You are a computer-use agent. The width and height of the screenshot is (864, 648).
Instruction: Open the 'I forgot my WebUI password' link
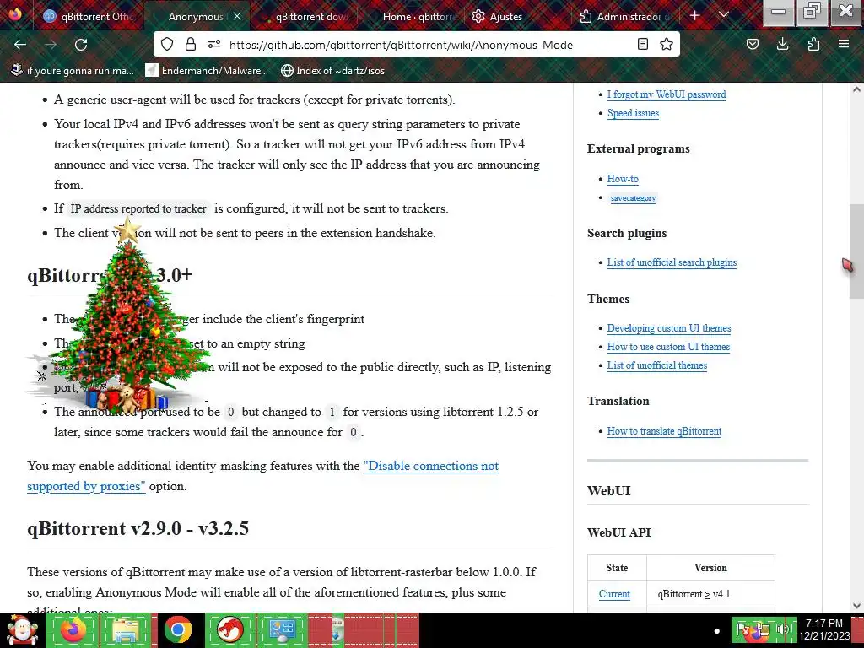click(x=667, y=94)
